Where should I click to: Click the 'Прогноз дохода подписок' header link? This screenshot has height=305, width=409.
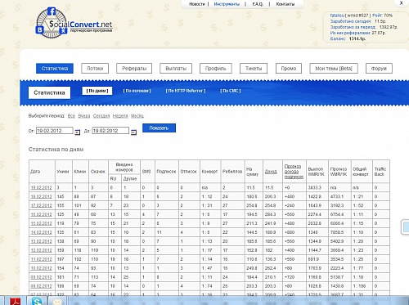[x=294, y=172]
